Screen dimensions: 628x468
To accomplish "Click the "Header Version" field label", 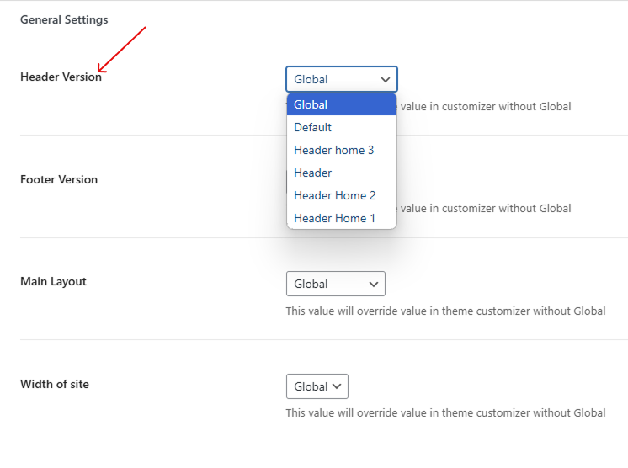I will click(x=61, y=77).
